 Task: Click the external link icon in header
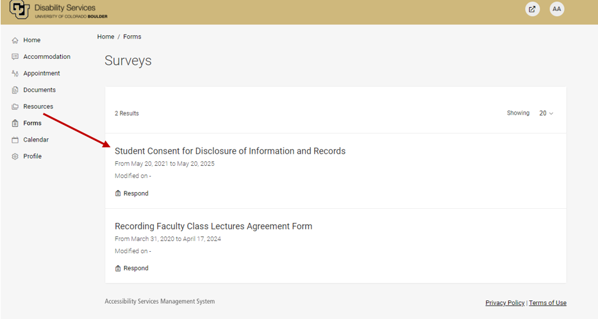(x=533, y=9)
